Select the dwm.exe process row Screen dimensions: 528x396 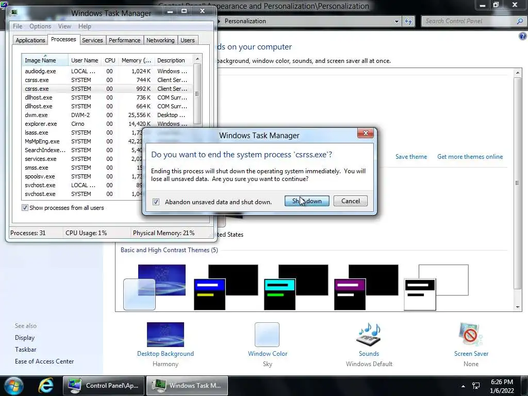[107, 115]
